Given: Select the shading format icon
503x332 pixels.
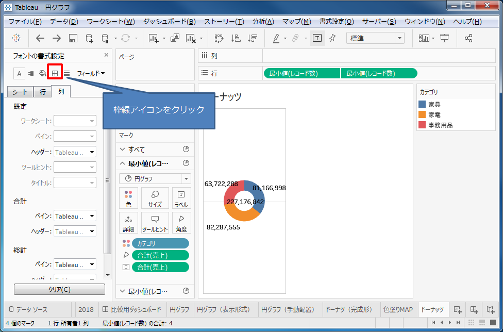Looking at the screenshot, I should point(42,73).
